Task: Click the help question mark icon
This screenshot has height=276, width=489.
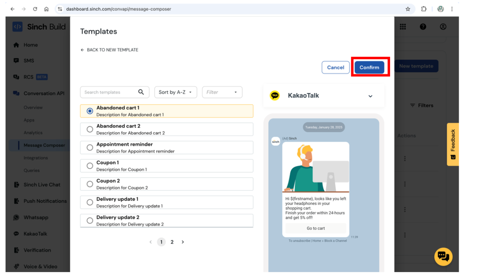Action: (423, 27)
